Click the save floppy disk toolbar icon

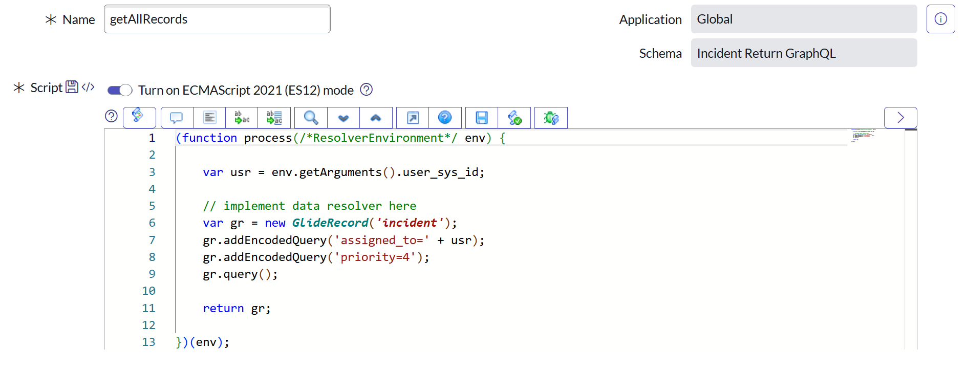[x=482, y=118]
